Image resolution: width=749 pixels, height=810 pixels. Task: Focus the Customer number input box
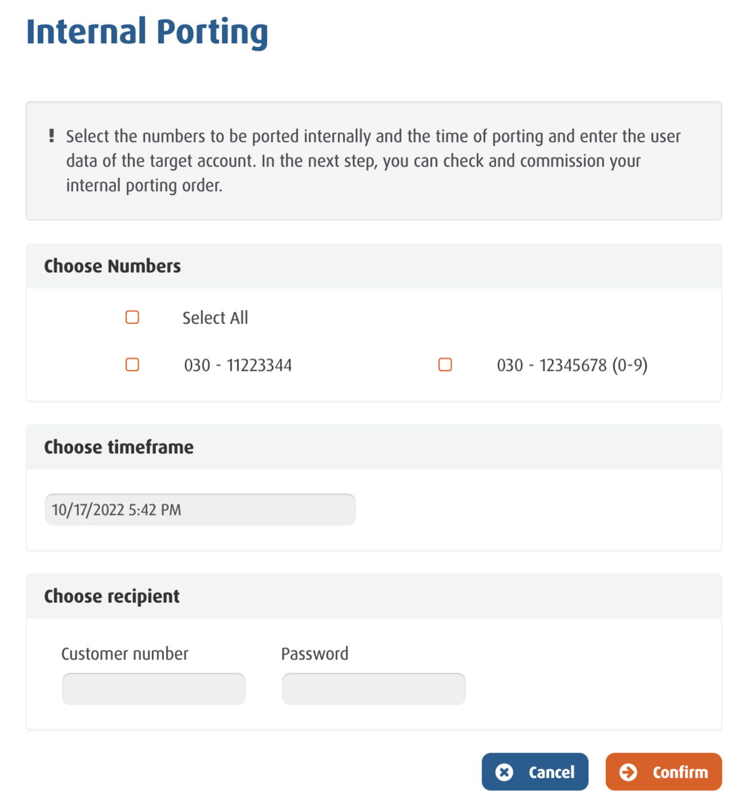pos(154,689)
